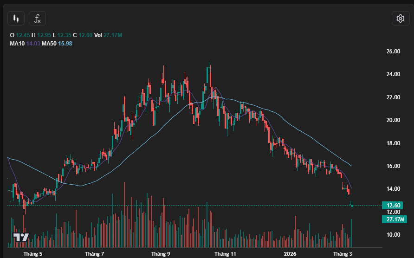Open chart settings gear

(x=400, y=19)
